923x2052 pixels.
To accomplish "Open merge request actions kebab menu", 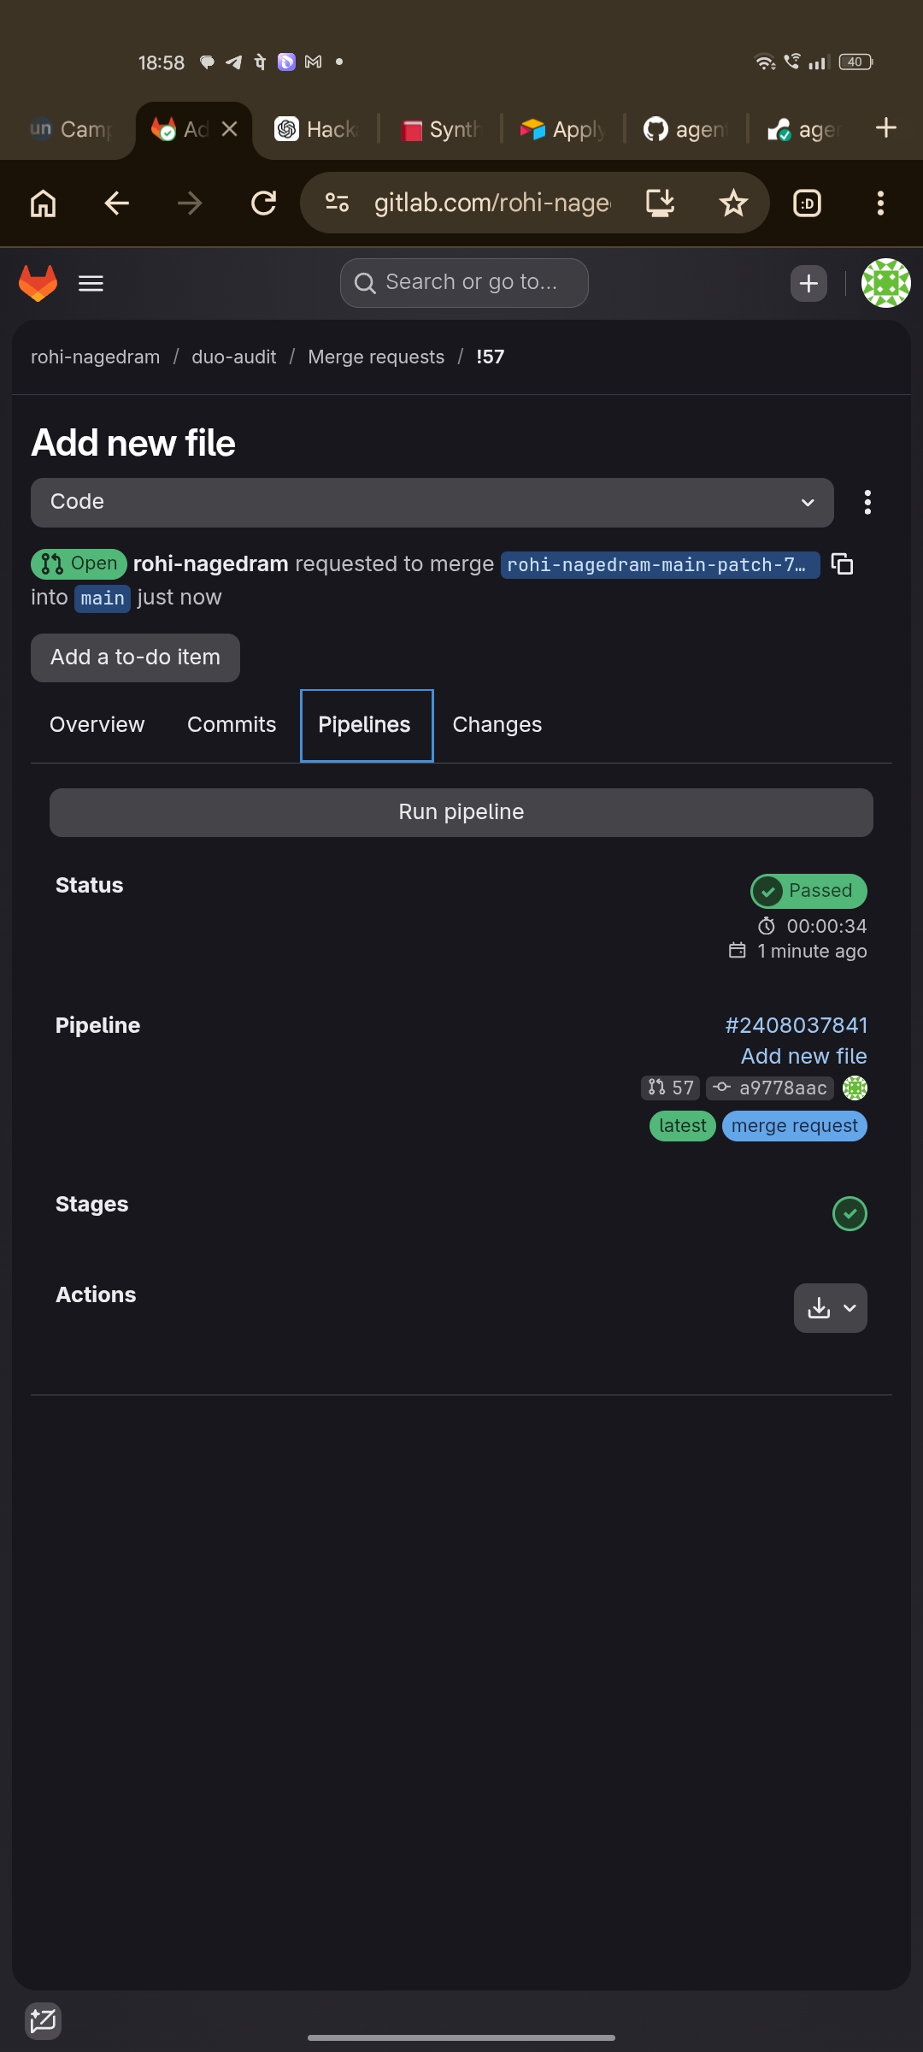I will [x=867, y=502].
